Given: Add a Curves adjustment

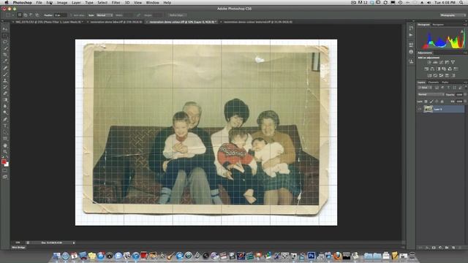Looking at the screenshot, I should click(x=441, y=62).
